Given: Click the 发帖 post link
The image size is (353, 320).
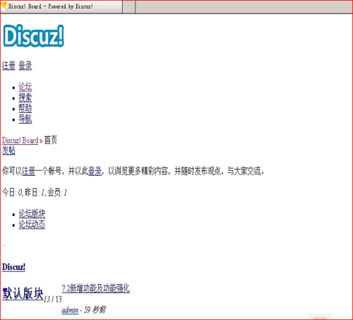Looking at the screenshot, I should pyautogui.click(x=8, y=150).
